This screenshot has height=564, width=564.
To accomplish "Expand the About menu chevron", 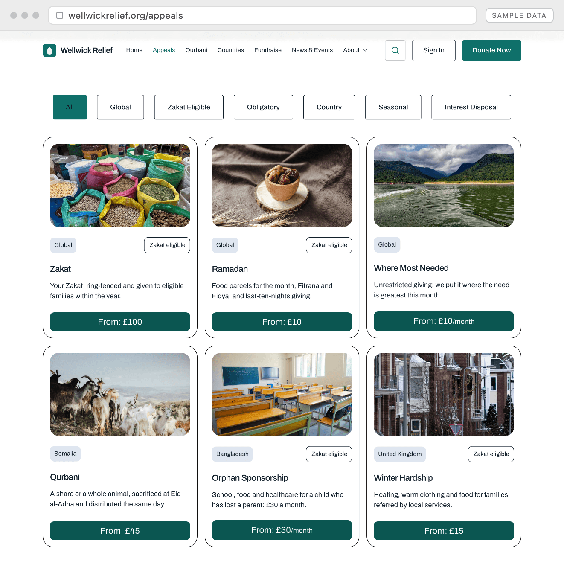I will point(365,50).
